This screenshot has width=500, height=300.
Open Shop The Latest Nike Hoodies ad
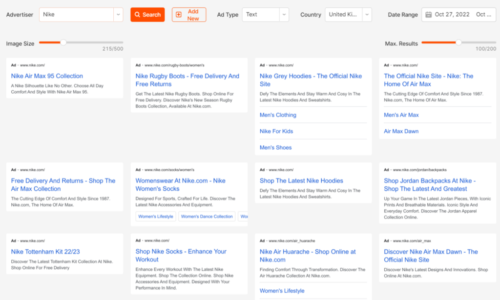(x=301, y=181)
